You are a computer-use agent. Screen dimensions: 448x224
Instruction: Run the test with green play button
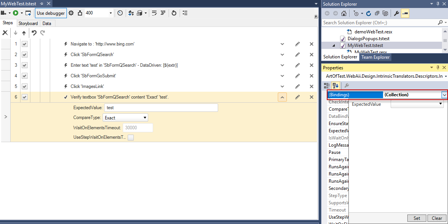(16, 13)
